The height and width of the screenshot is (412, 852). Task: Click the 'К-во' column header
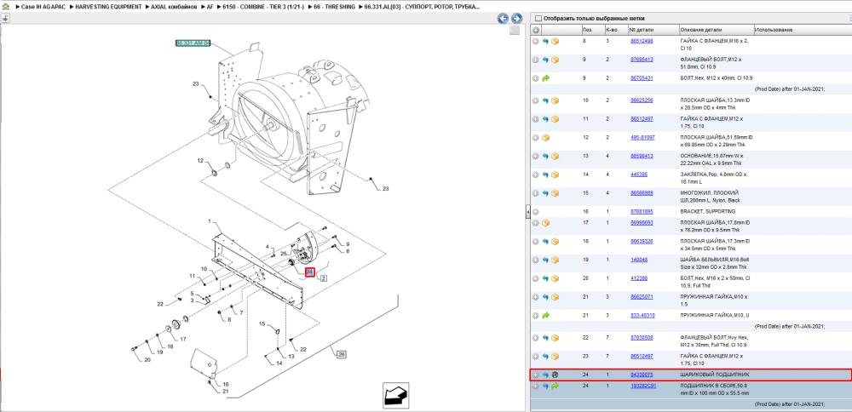(611, 30)
